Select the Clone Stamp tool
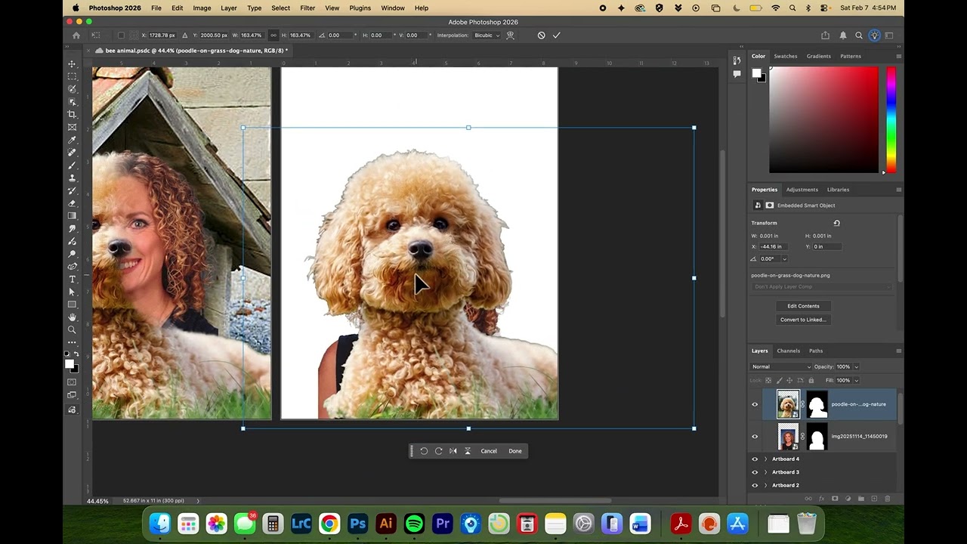The width and height of the screenshot is (967, 544). click(x=73, y=178)
